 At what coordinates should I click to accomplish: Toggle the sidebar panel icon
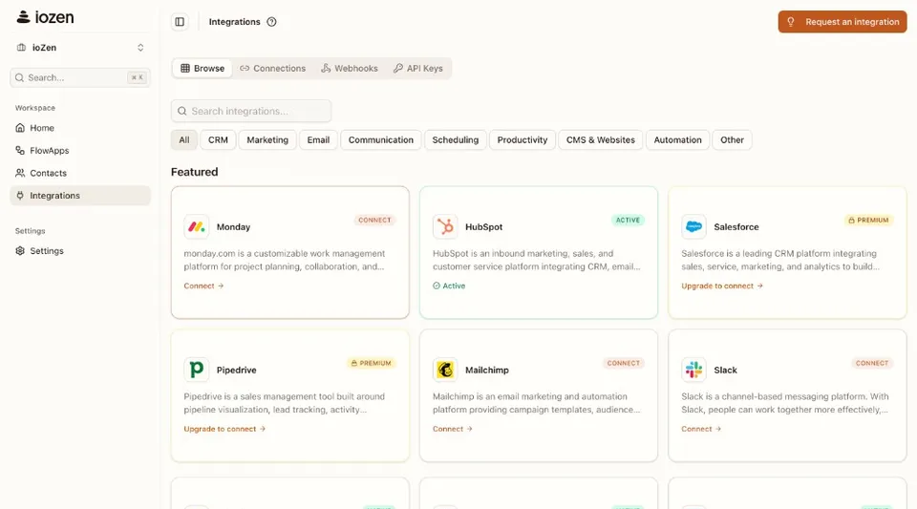tap(180, 22)
